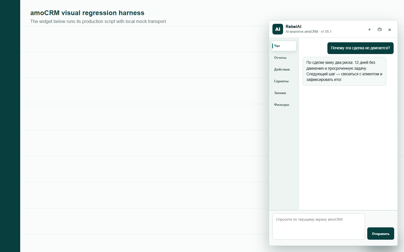The image size is (404, 252).
Task: Open the Звонки tab
Action: tap(284, 93)
